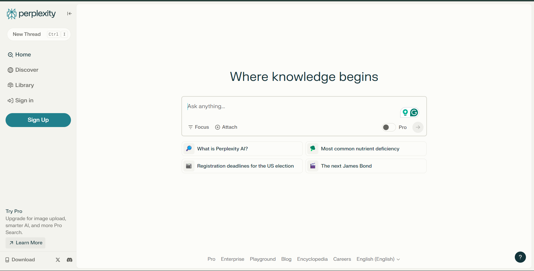Viewport: 534px width, 271px height.
Task: Open the Discover page
Action: (x=23, y=70)
